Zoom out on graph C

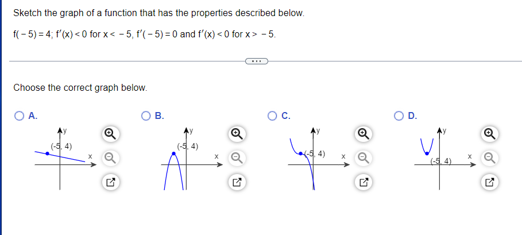click(x=363, y=158)
